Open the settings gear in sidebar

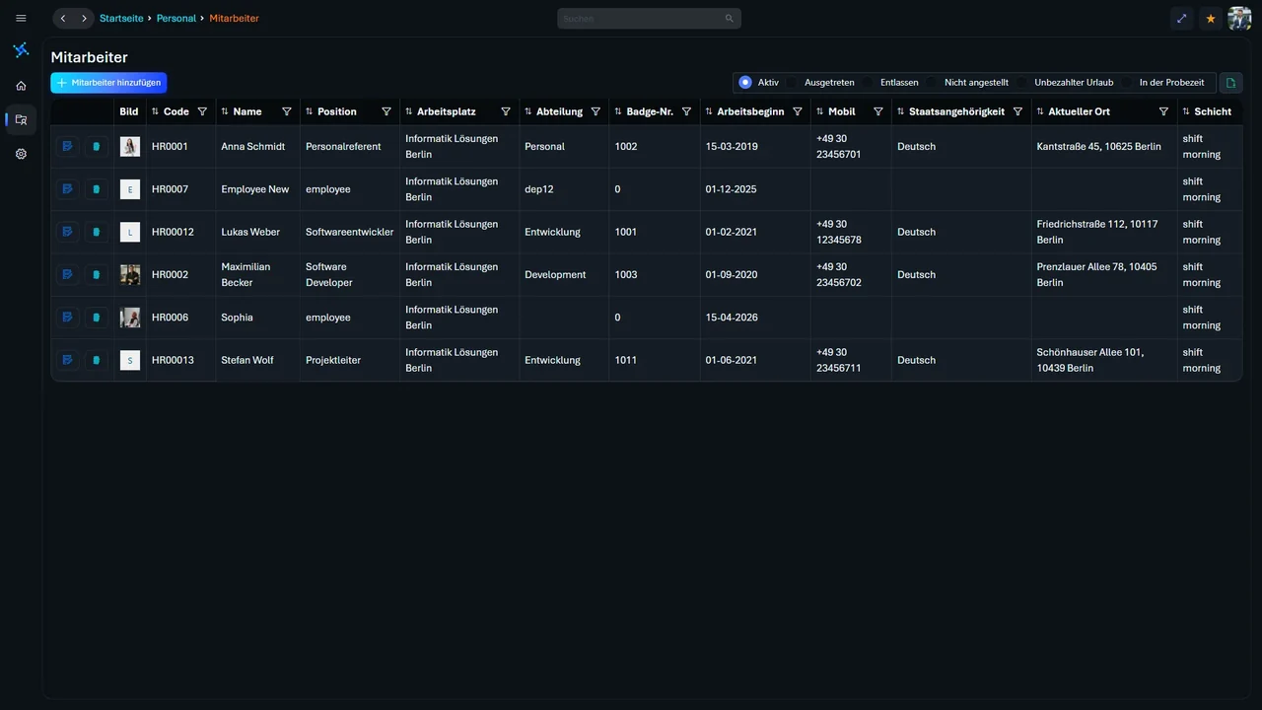pos(21,154)
